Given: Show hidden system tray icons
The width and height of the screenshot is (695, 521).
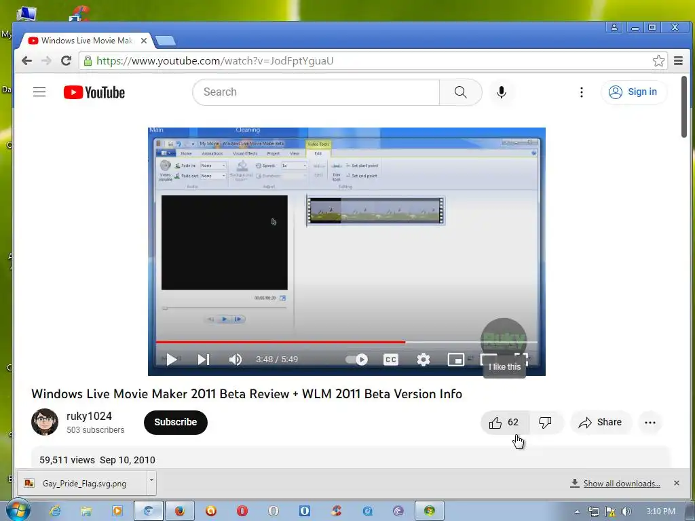Looking at the screenshot, I should (x=577, y=512).
